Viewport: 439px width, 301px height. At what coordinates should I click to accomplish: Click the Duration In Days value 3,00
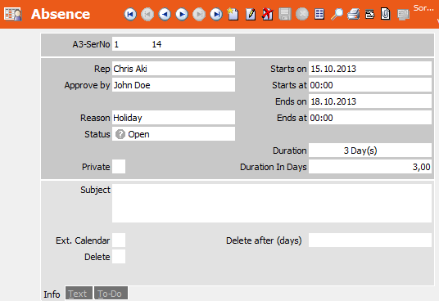[370, 167]
